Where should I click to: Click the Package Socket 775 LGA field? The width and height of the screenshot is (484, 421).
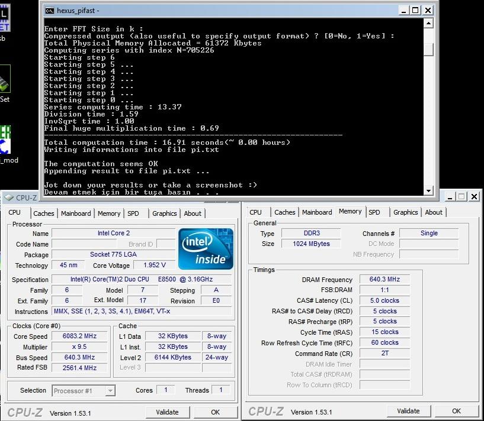[x=114, y=254]
